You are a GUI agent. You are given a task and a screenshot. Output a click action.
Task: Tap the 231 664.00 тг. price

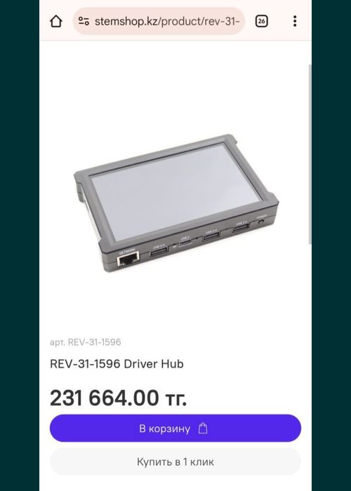pos(118,398)
